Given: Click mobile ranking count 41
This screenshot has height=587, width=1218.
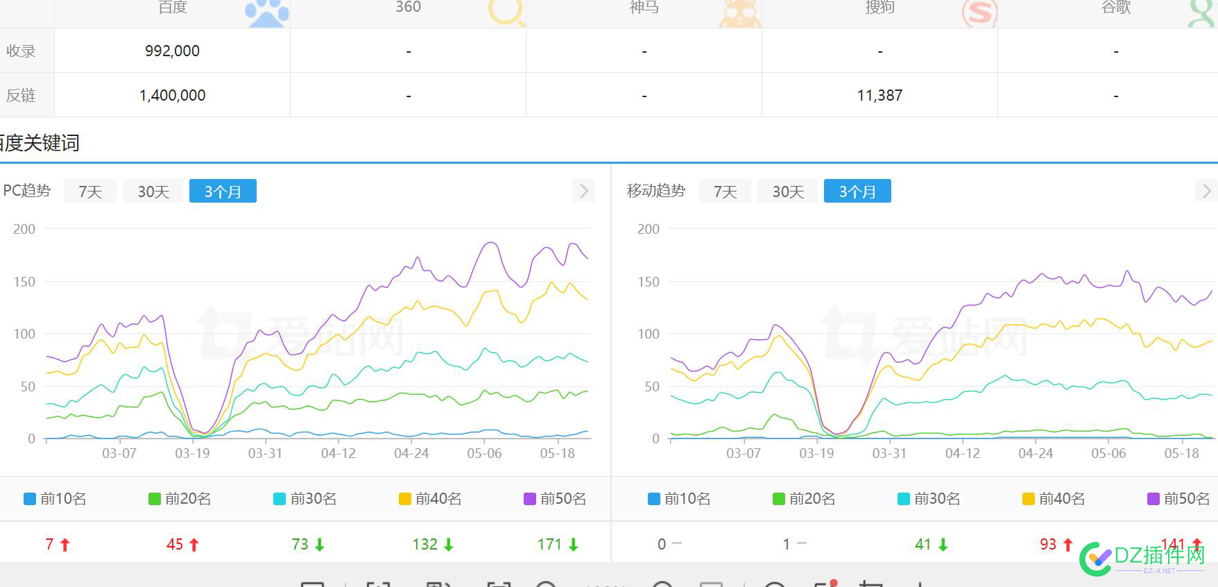Looking at the screenshot, I should pos(923,545).
